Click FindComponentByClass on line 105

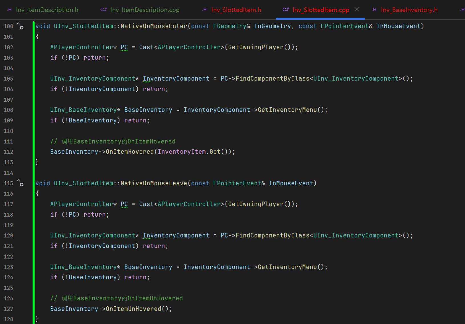[273, 79]
